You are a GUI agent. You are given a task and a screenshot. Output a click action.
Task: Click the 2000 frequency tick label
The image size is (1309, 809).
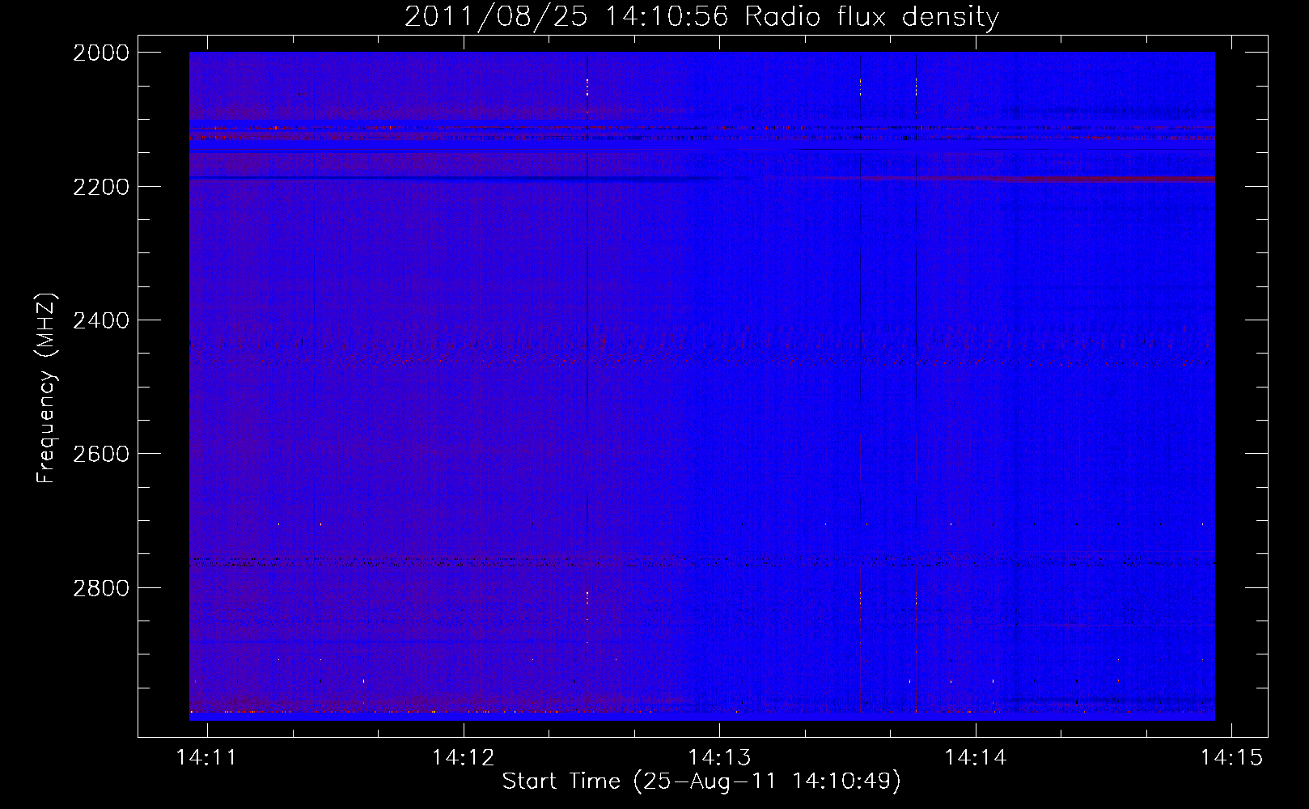[101, 53]
